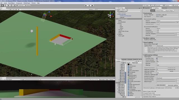
Task: Select the Move tool in the toolbar
Action: [x=2, y=6]
